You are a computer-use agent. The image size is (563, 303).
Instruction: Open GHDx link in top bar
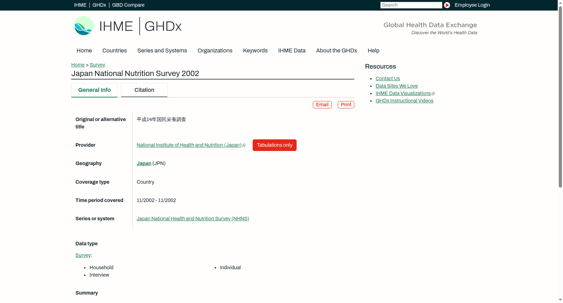click(99, 5)
